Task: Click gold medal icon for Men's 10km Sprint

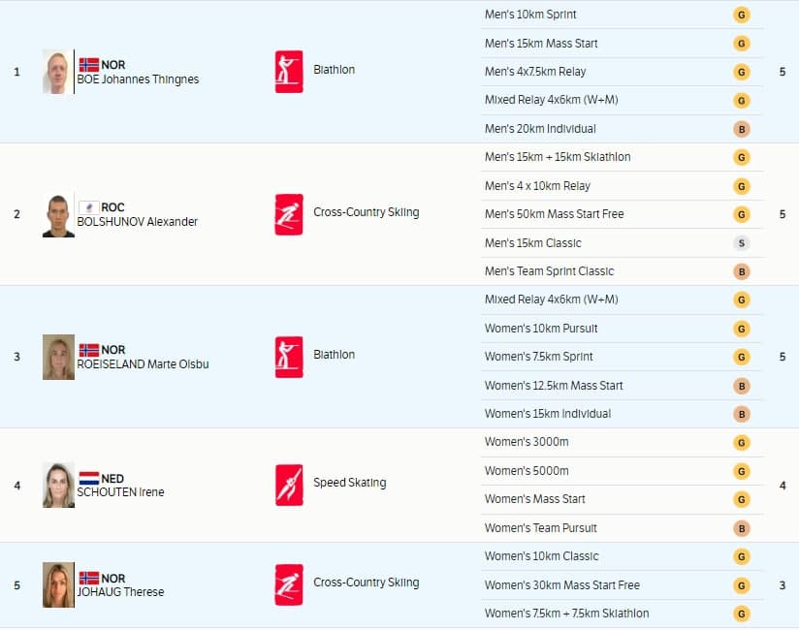Action: tap(741, 16)
